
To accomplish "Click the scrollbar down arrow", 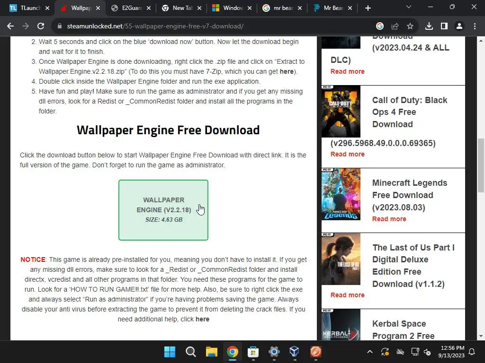I will coord(481,336).
